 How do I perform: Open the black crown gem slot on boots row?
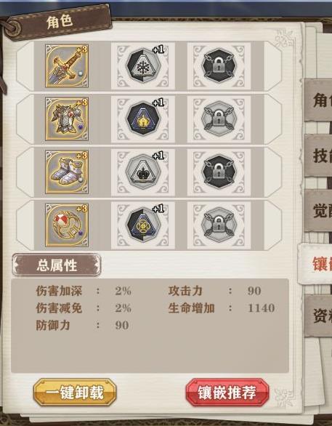[x=143, y=172]
